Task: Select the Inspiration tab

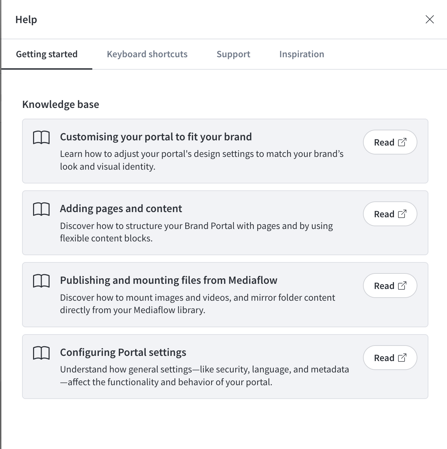Action: click(302, 54)
